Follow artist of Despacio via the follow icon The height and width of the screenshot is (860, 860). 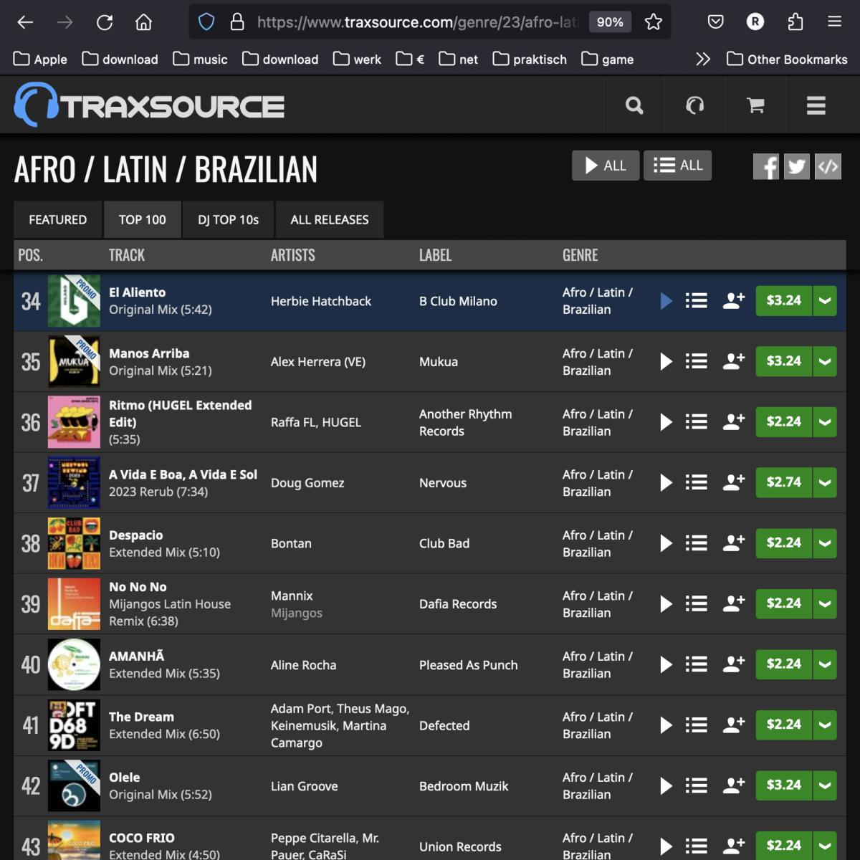[734, 543]
